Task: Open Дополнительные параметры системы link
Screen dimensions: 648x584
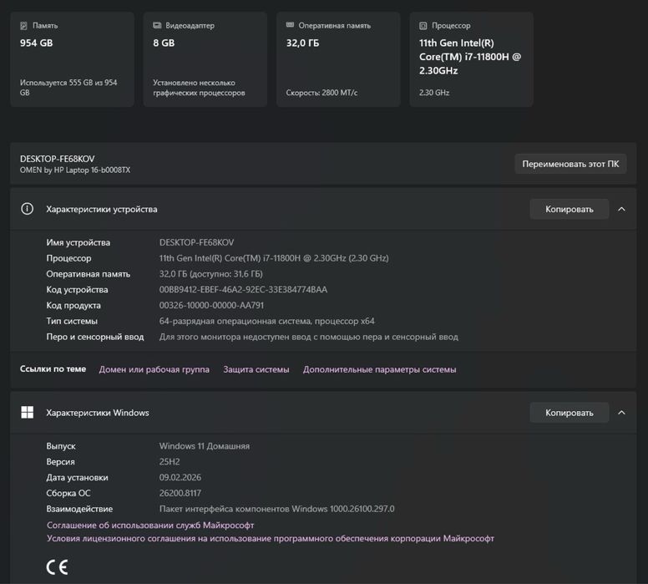Action: coord(379,369)
